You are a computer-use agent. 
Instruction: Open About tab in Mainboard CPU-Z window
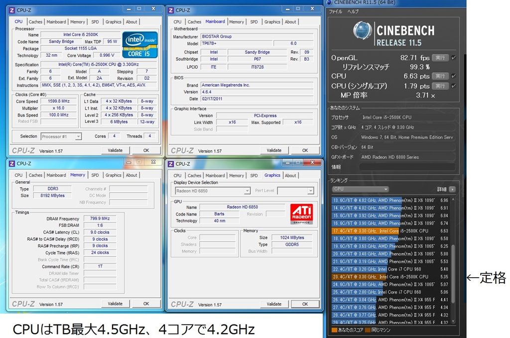(x=290, y=22)
